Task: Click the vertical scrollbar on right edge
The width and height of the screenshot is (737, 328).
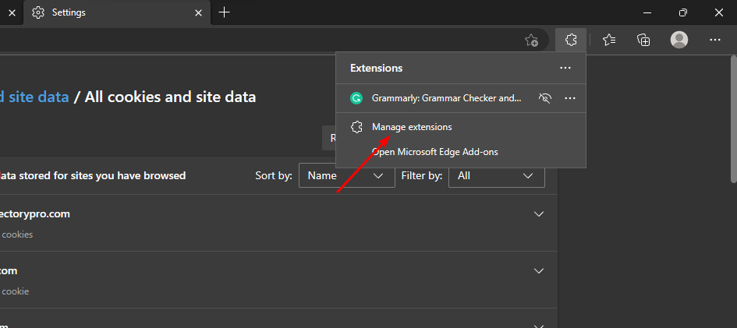Action: coord(732,117)
